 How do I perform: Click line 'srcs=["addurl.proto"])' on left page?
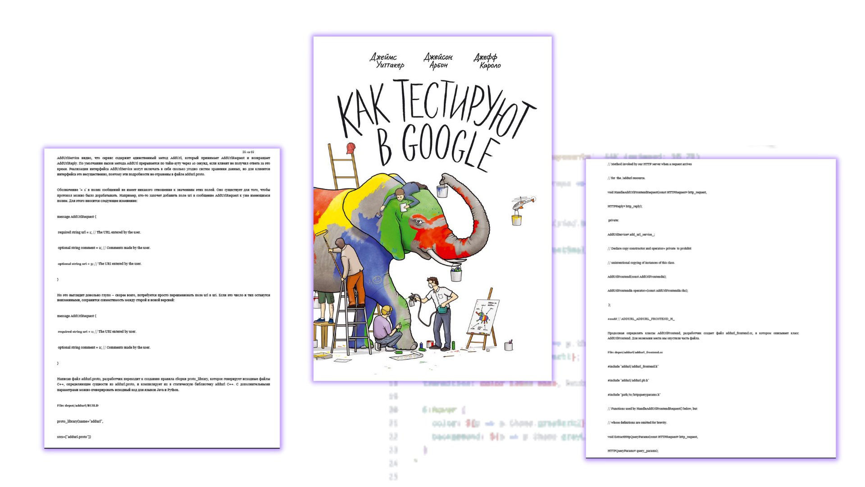coord(74,436)
